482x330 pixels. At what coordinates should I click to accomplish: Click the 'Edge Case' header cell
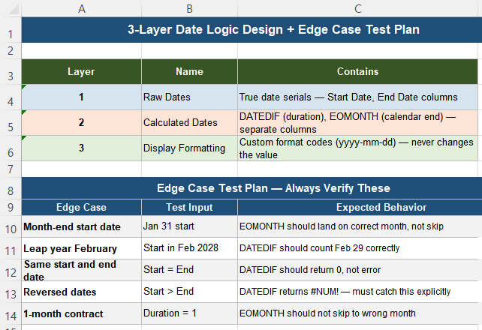(x=82, y=207)
